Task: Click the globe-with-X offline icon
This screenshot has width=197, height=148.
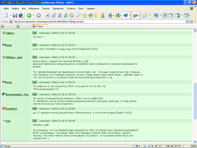Action: click(21, 15)
